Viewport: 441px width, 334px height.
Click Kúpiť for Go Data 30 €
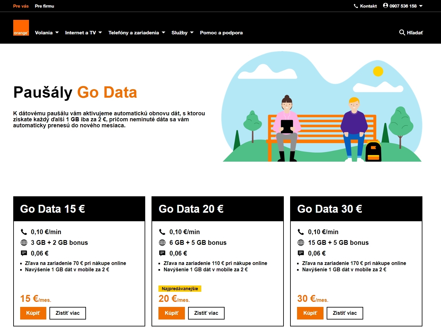point(310,313)
